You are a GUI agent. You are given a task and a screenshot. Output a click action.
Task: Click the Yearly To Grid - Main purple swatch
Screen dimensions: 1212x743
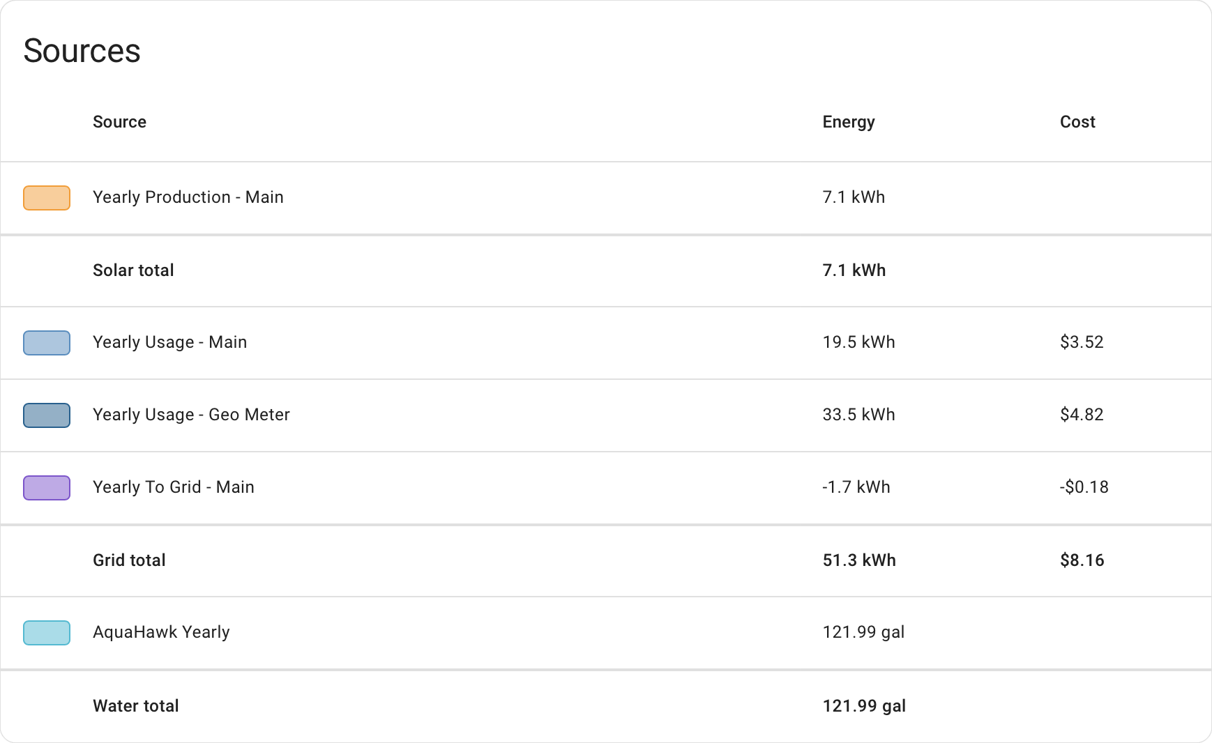46,487
